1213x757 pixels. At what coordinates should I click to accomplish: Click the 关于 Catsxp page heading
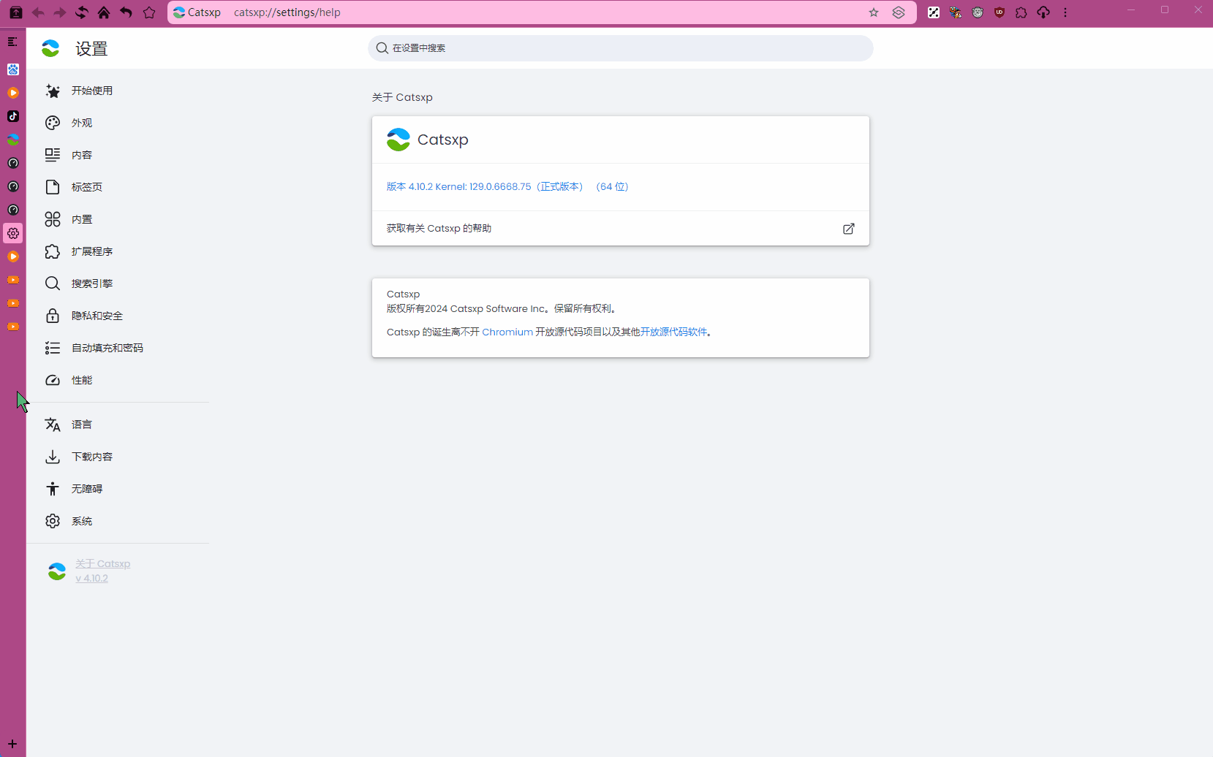pyautogui.click(x=402, y=97)
